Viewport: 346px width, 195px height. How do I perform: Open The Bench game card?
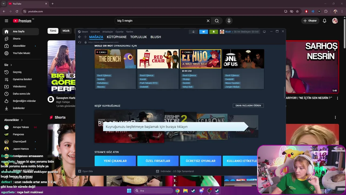coord(115,69)
